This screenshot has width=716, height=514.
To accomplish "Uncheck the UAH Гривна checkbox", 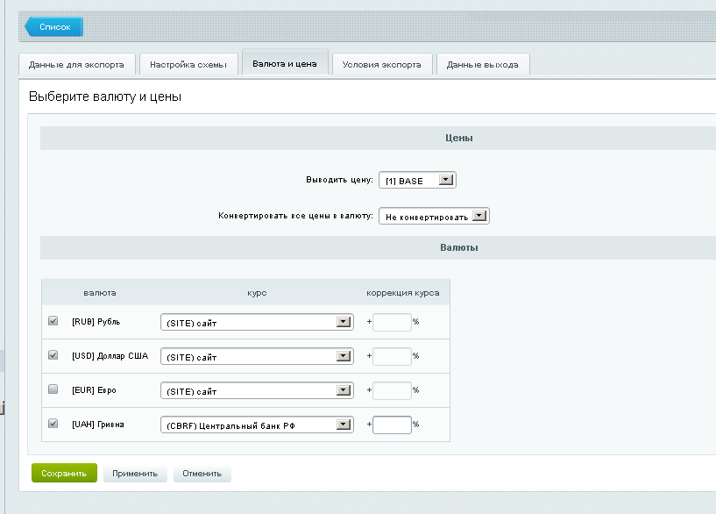I will (53, 425).
